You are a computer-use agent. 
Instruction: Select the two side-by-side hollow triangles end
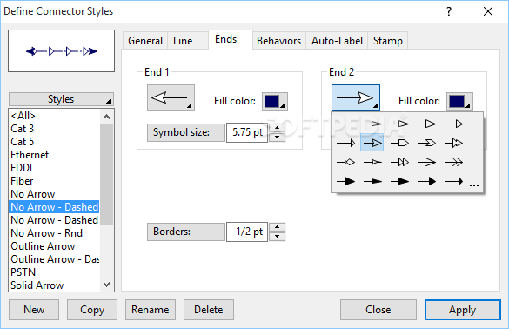(x=399, y=162)
